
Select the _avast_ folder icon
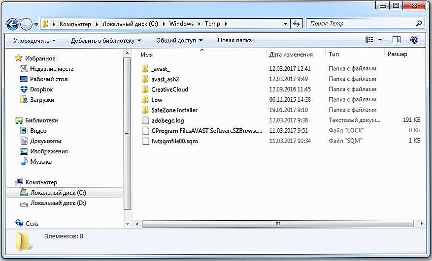145,69
